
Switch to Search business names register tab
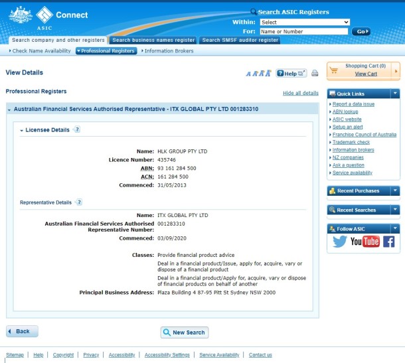tap(153, 40)
